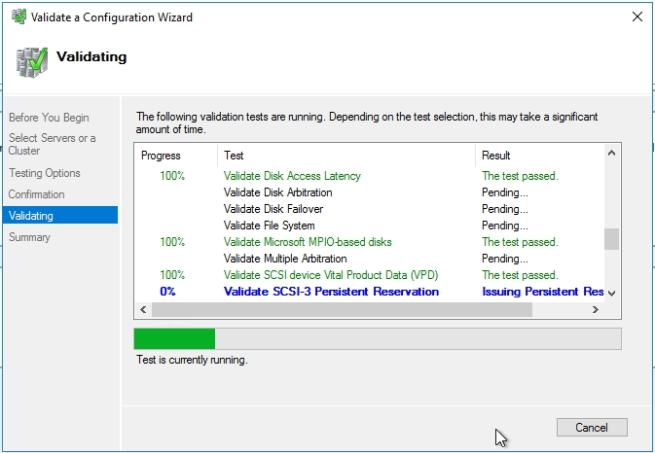The height and width of the screenshot is (453, 655).
Task: Click the Result column header
Action: point(540,156)
